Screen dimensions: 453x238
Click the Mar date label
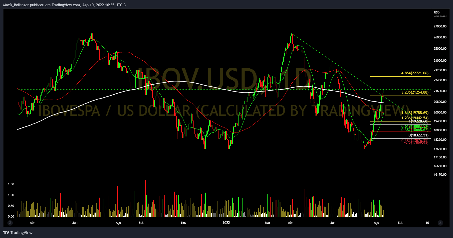pyautogui.click(x=267, y=223)
